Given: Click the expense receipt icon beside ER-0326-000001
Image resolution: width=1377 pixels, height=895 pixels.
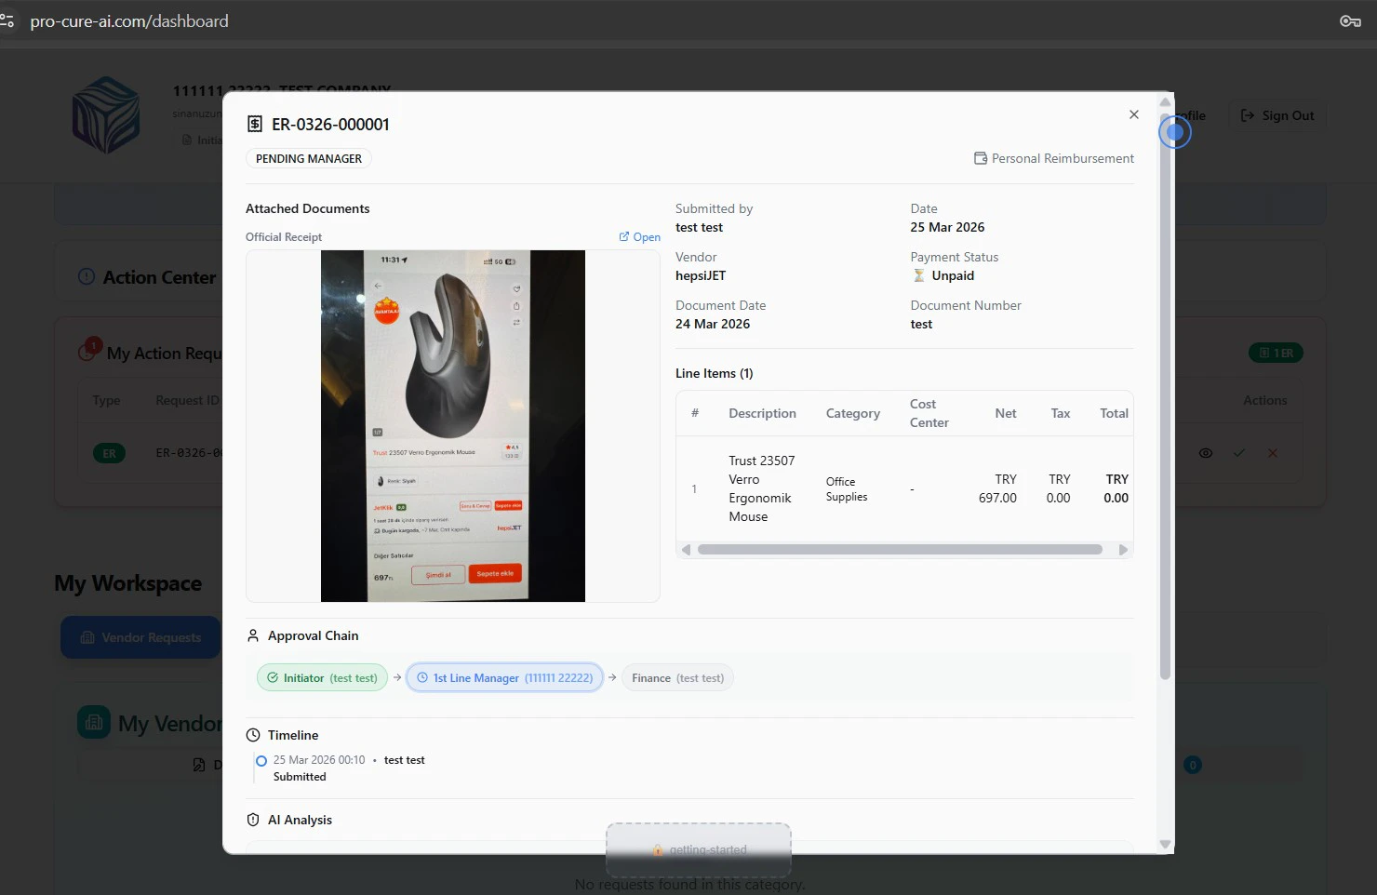Looking at the screenshot, I should pos(254,124).
